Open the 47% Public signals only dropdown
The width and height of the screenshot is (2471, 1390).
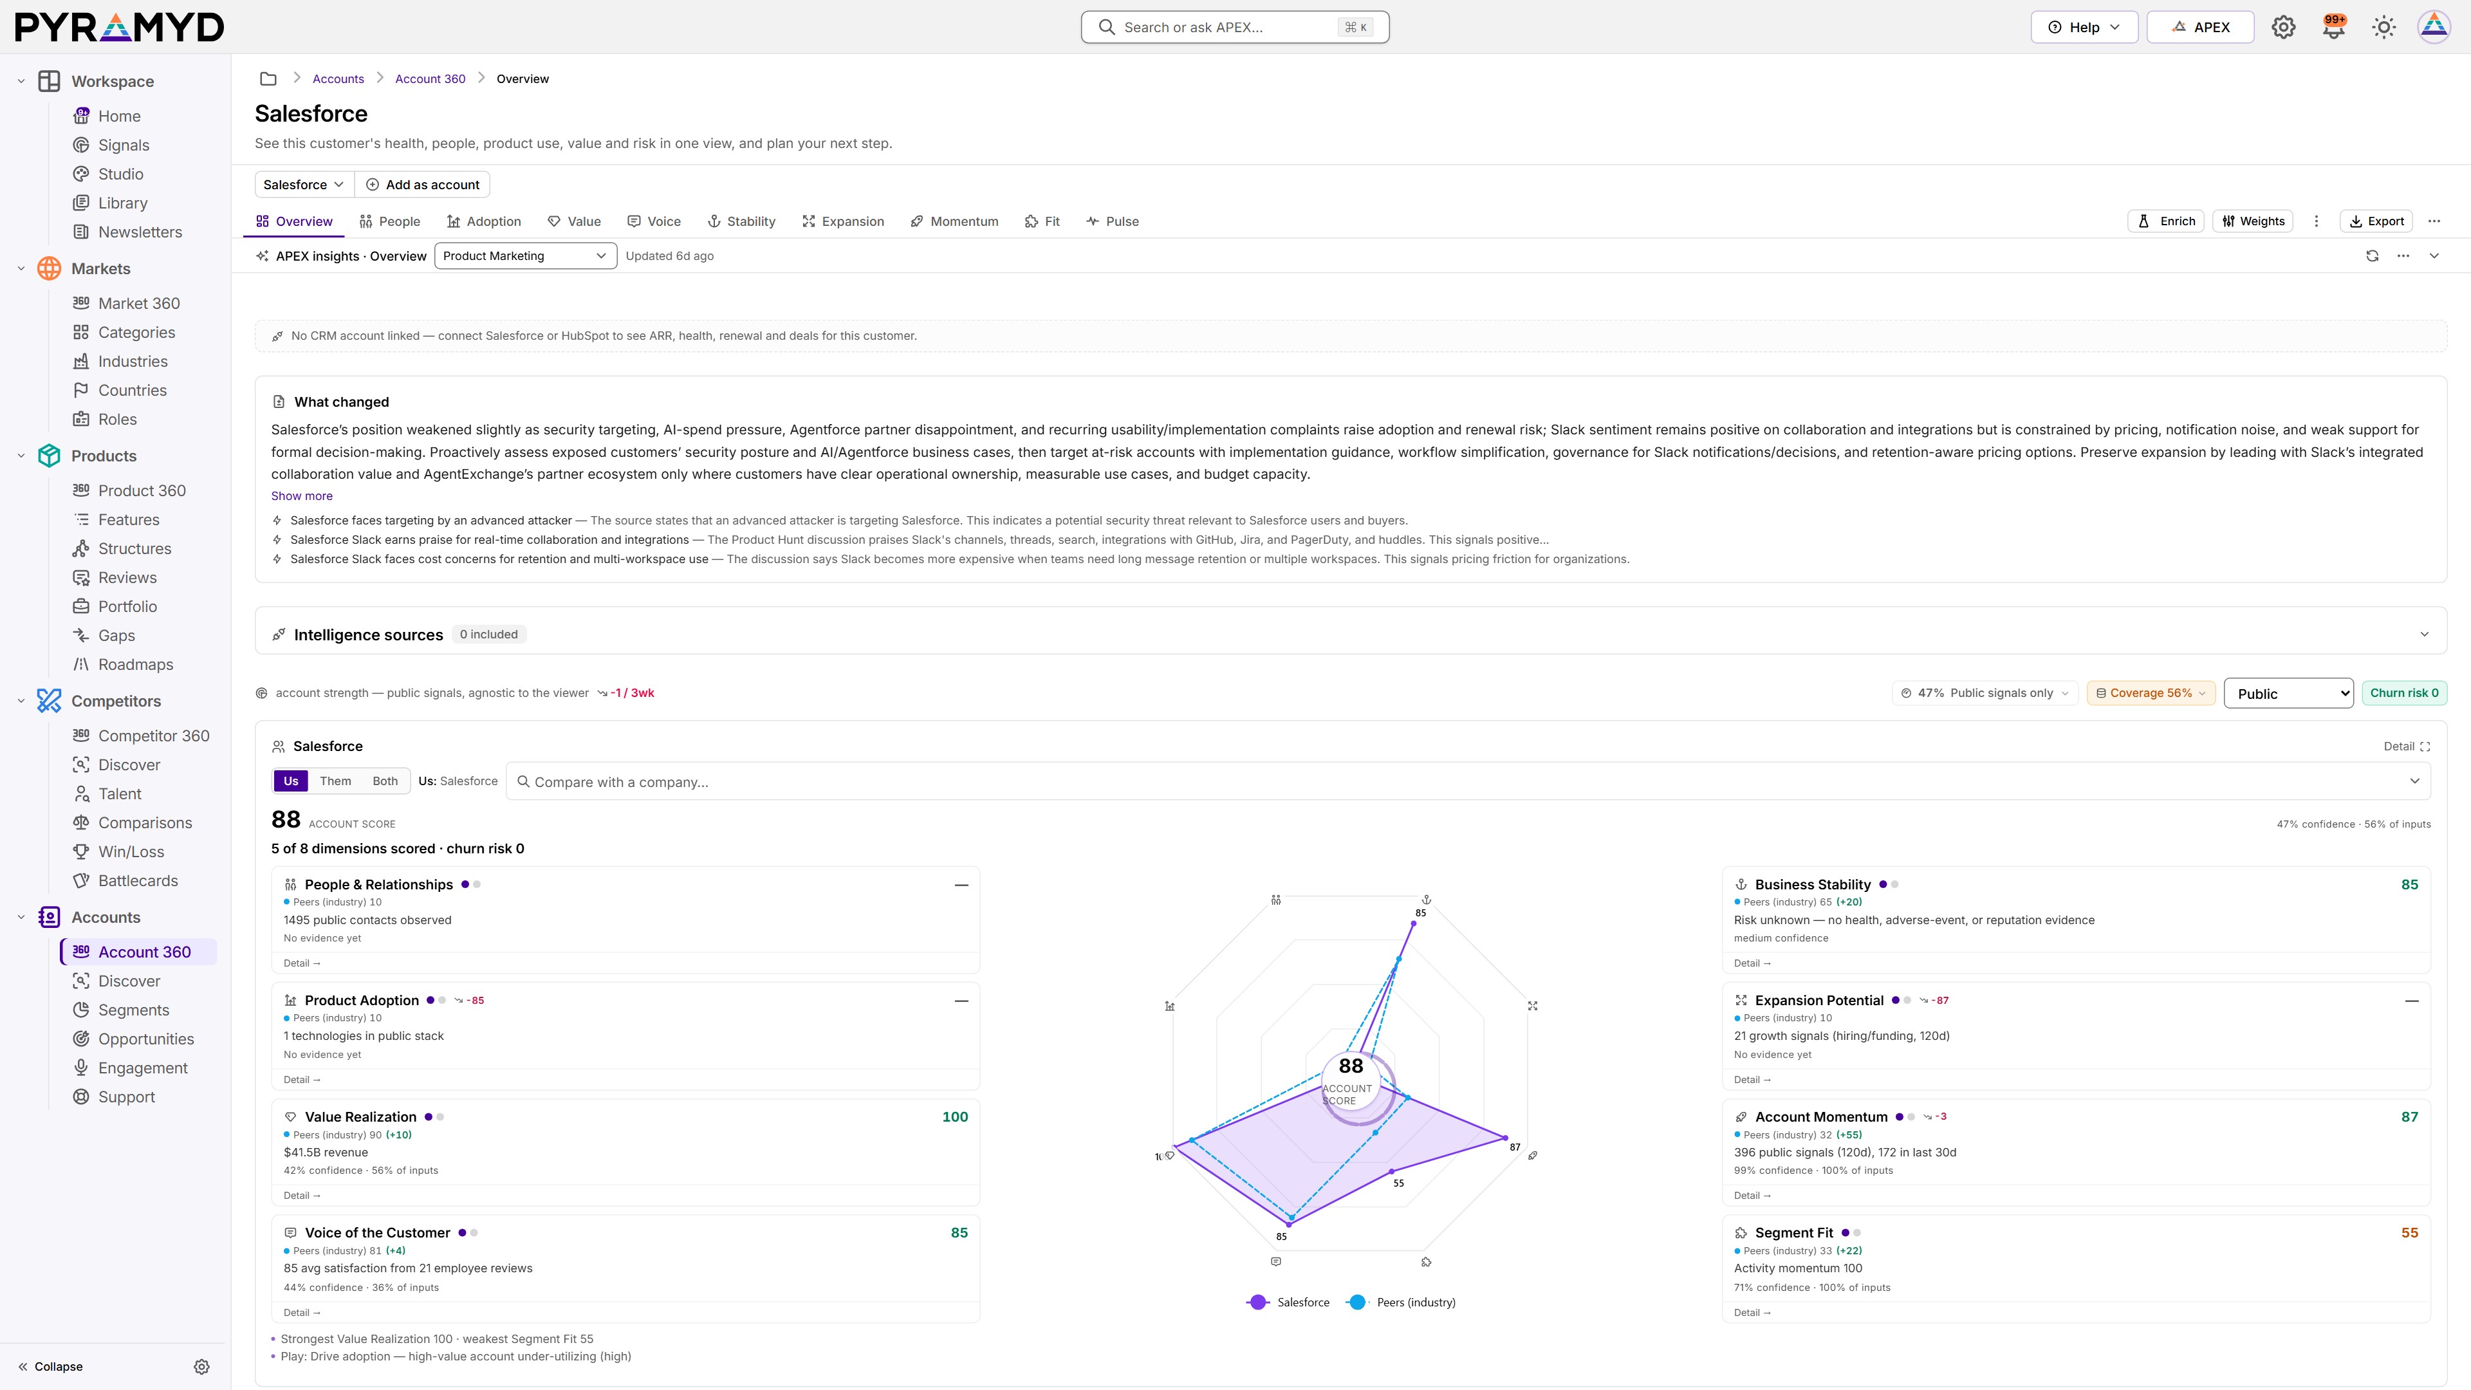[1985, 692]
